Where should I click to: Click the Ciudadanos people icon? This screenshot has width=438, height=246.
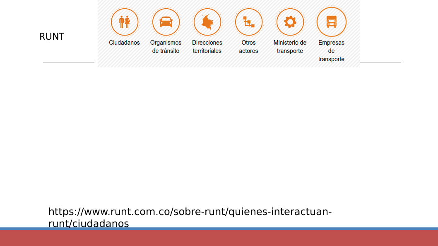click(125, 22)
